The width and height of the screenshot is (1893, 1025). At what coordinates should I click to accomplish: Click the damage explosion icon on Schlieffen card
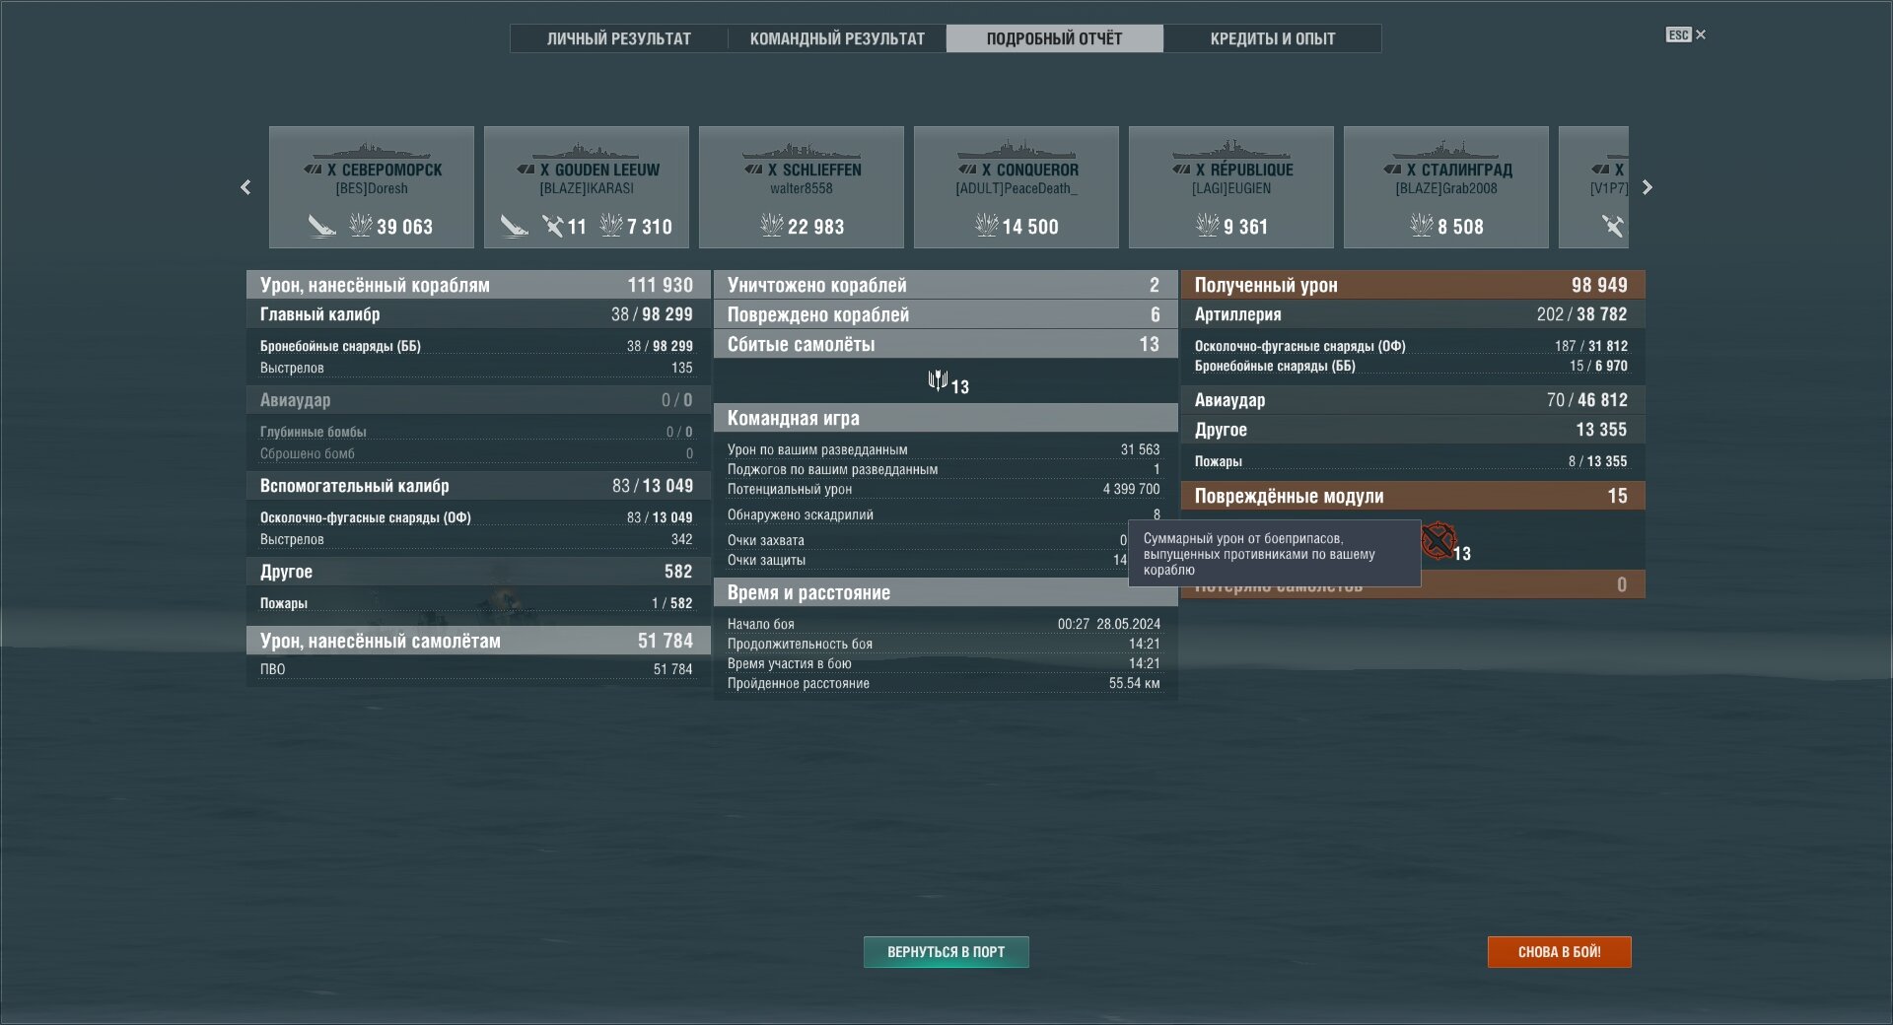pos(771,226)
